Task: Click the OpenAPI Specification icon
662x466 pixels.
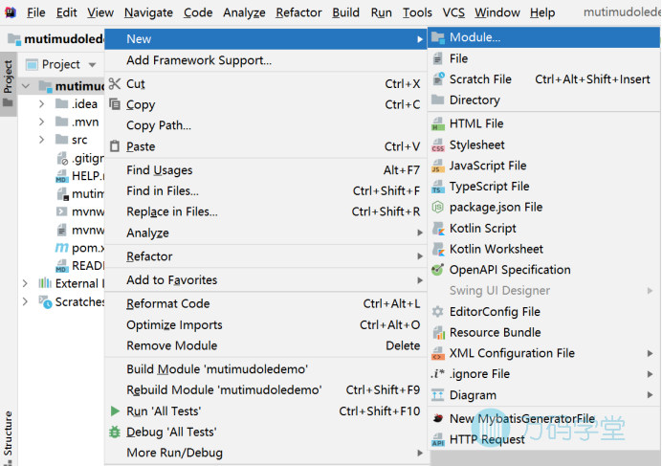Action: [438, 270]
